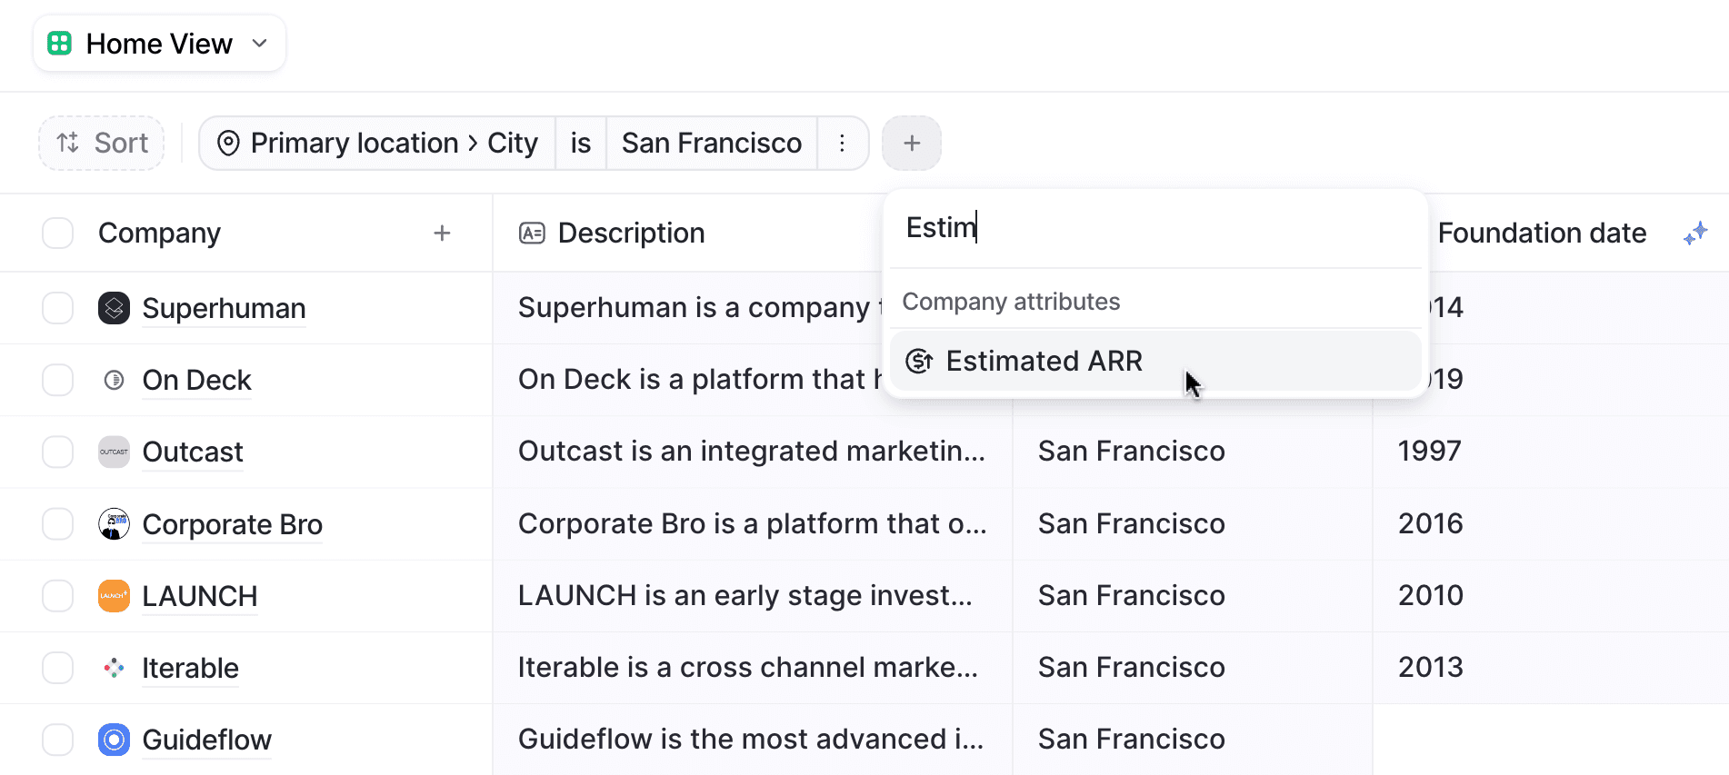Open the Superhuman company record
The width and height of the screenshot is (1729, 775).
pos(224,308)
